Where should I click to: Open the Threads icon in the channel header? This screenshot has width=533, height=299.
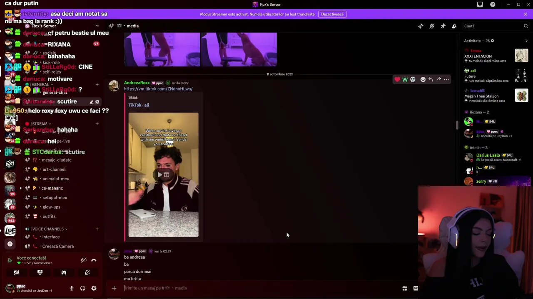point(421,26)
